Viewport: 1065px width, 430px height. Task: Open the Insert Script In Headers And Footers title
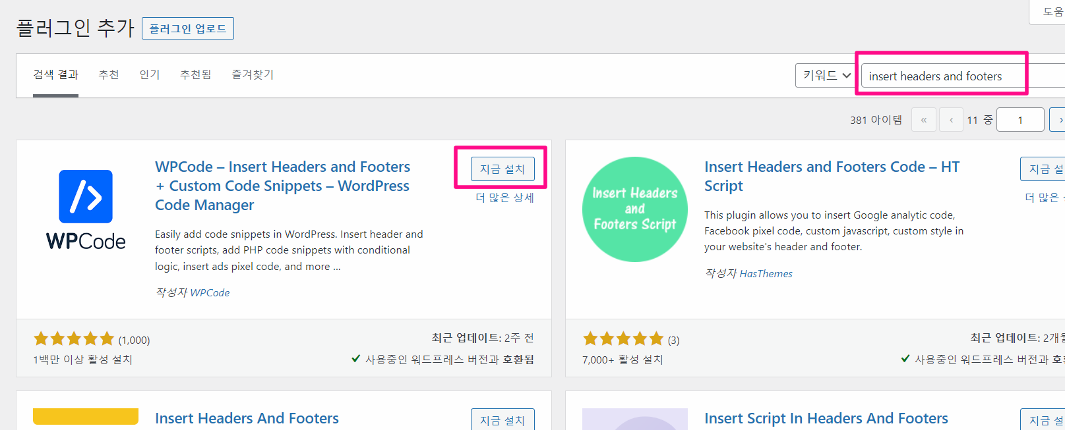coord(826,418)
